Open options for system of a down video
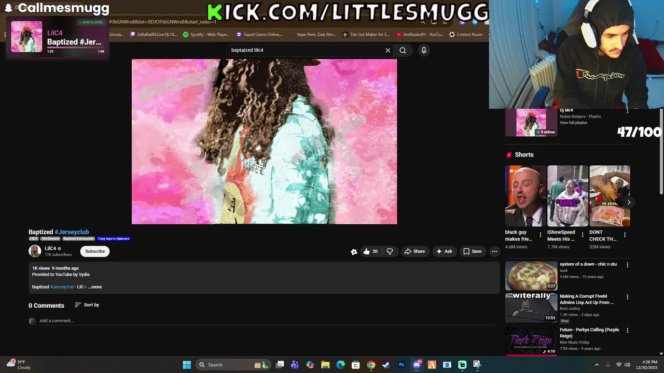This screenshot has width=664, height=373. click(627, 265)
